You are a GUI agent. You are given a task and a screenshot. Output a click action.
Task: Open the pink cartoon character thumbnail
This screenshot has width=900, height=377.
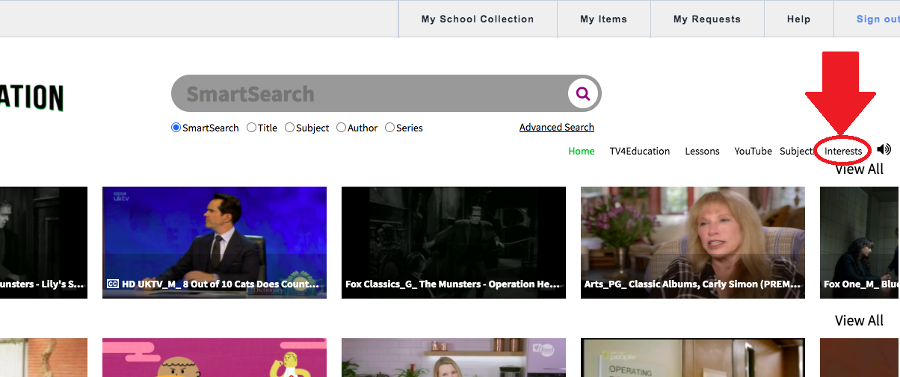point(215,358)
